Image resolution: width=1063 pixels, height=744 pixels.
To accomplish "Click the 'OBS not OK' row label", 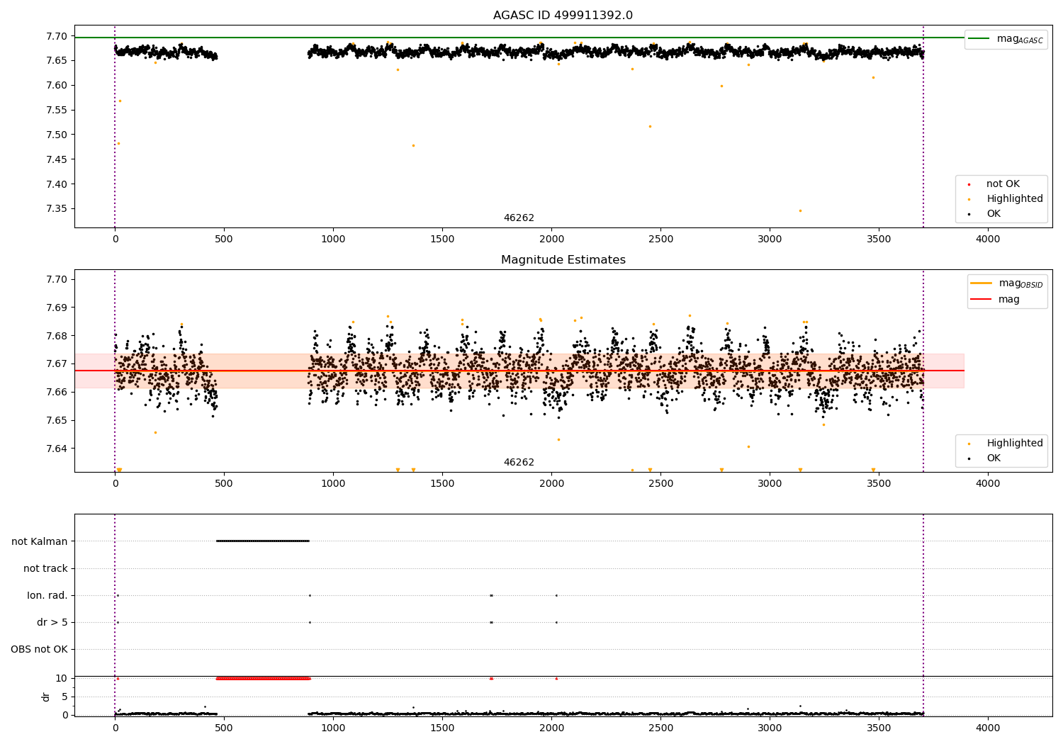I will click(39, 649).
